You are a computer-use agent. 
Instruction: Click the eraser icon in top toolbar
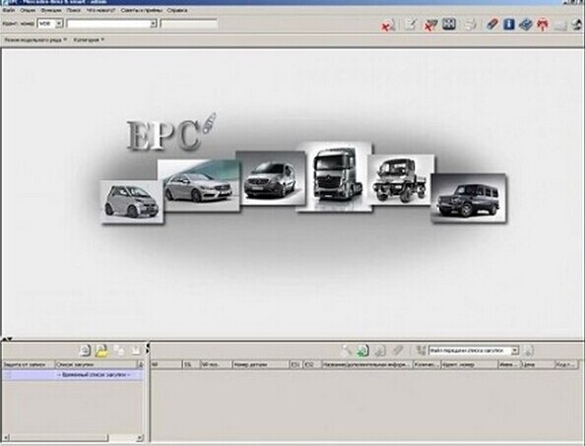[x=492, y=25]
